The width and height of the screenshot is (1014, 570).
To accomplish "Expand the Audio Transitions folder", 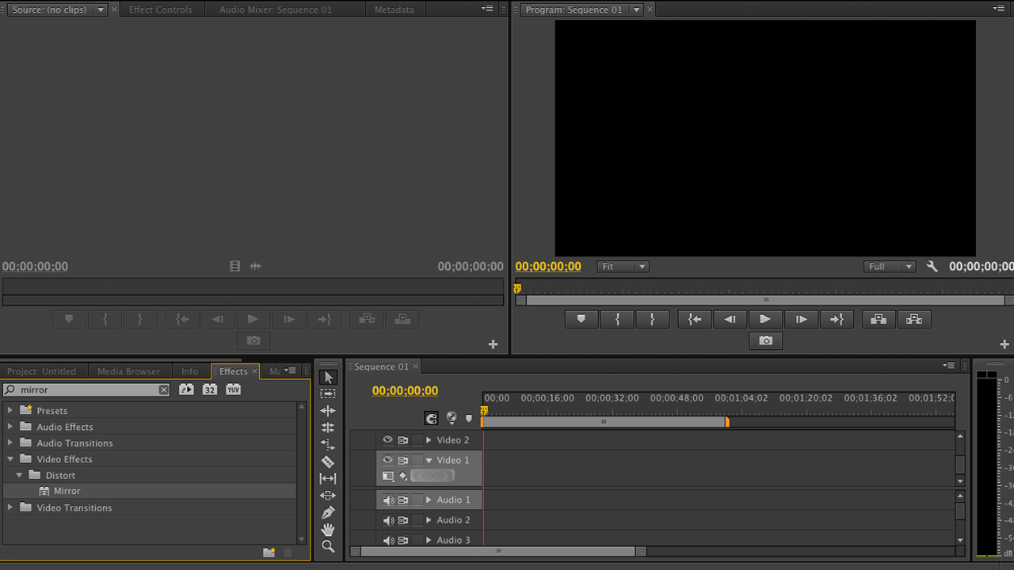I will (x=10, y=443).
